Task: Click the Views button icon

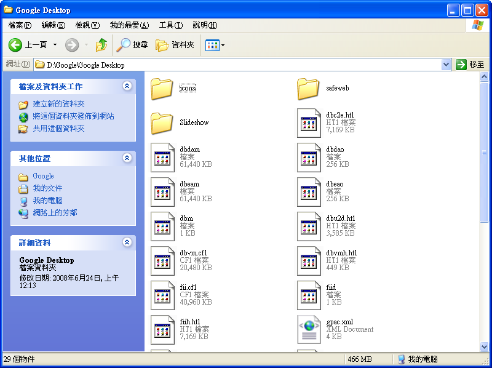Action: pyautogui.click(x=212, y=46)
